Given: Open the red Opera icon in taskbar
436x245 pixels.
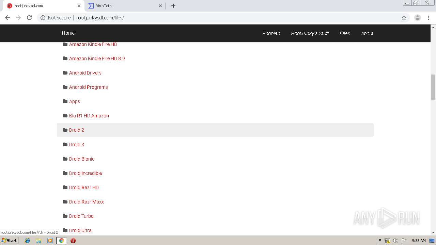Looking at the screenshot, I should [73, 241].
